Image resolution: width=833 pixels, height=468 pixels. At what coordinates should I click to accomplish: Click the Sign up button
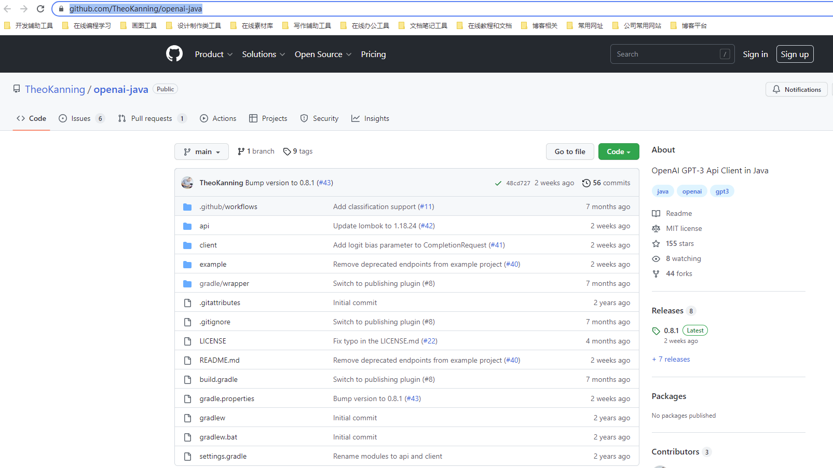point(795,54)
